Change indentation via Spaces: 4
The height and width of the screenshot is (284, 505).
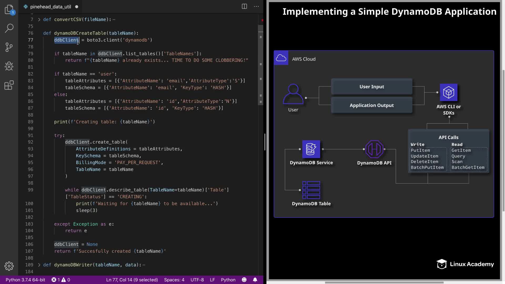174,280
